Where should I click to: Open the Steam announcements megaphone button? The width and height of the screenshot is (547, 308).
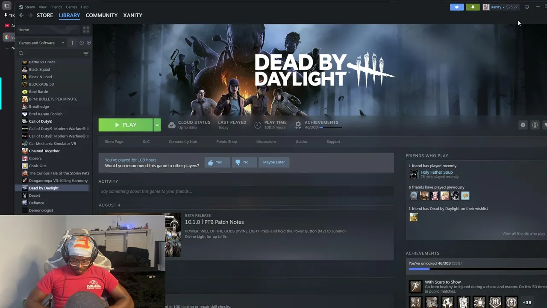[x=457, y=7]
